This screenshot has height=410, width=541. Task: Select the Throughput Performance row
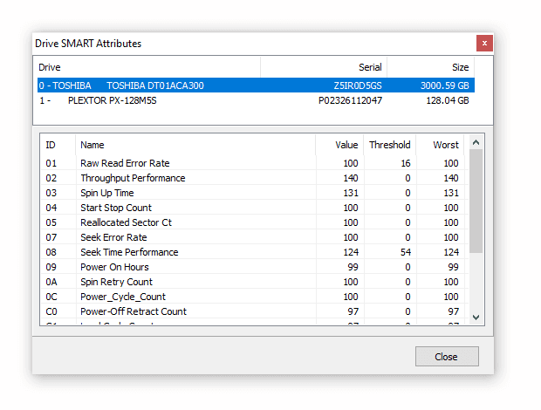pyautogui.click(x=255, y=178)
